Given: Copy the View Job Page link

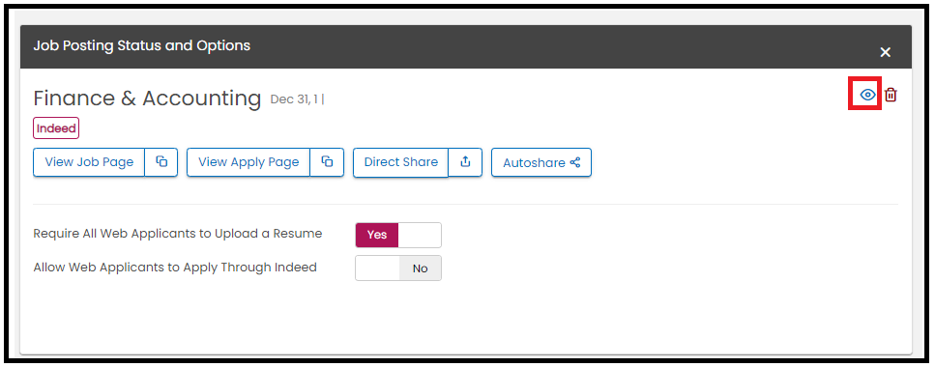Looking at the screenshot, I should (x=161, y=162).
